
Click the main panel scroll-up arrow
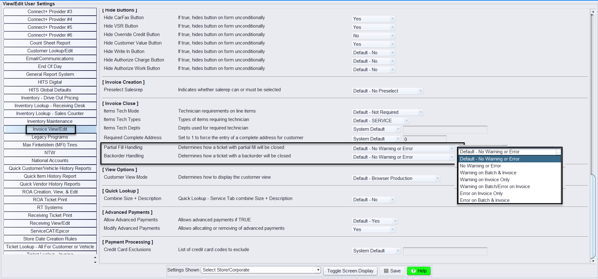593,12
